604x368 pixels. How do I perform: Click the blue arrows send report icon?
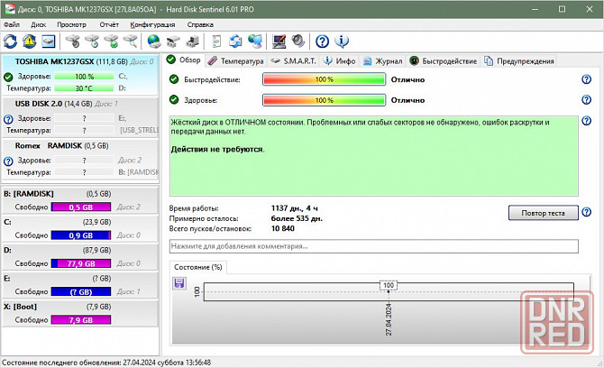point(235,41)
